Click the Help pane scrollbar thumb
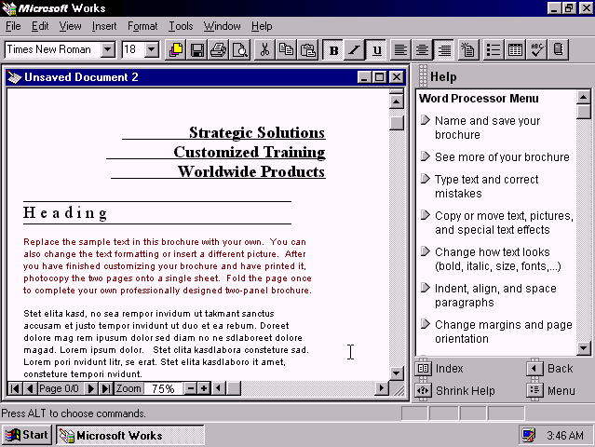The width and height of the screenshot is (595, 447). coord(583,112)
